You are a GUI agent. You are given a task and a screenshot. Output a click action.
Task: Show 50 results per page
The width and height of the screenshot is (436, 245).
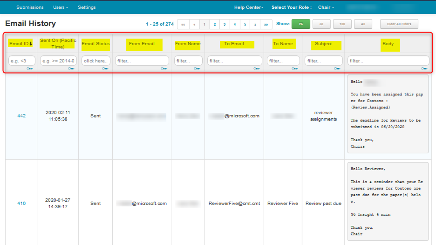coord(321,24)
